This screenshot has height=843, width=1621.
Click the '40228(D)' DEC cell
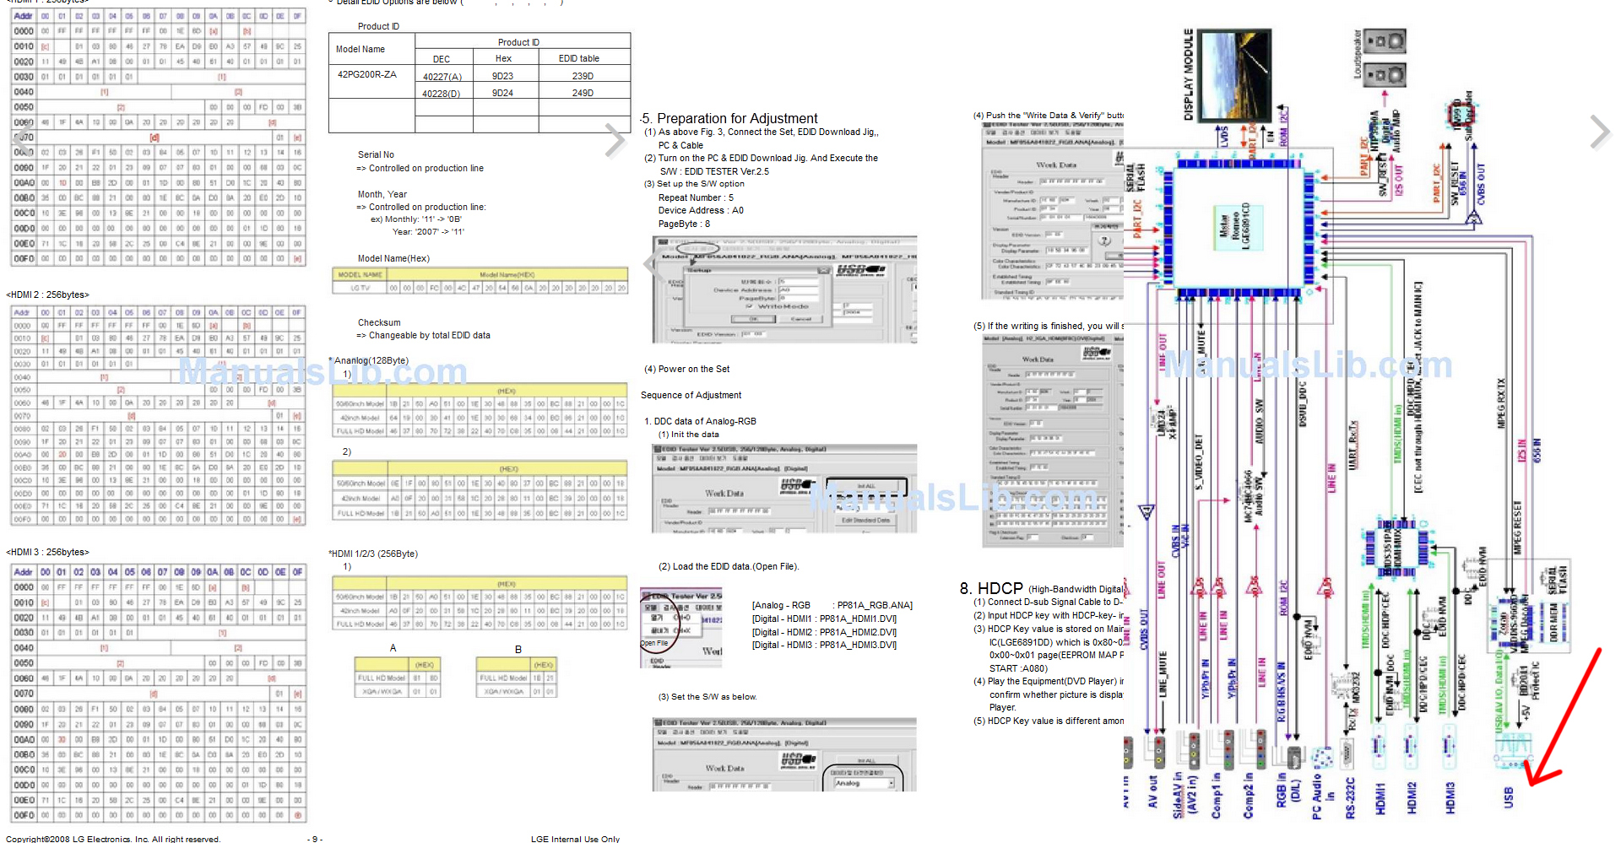(442, 94)
